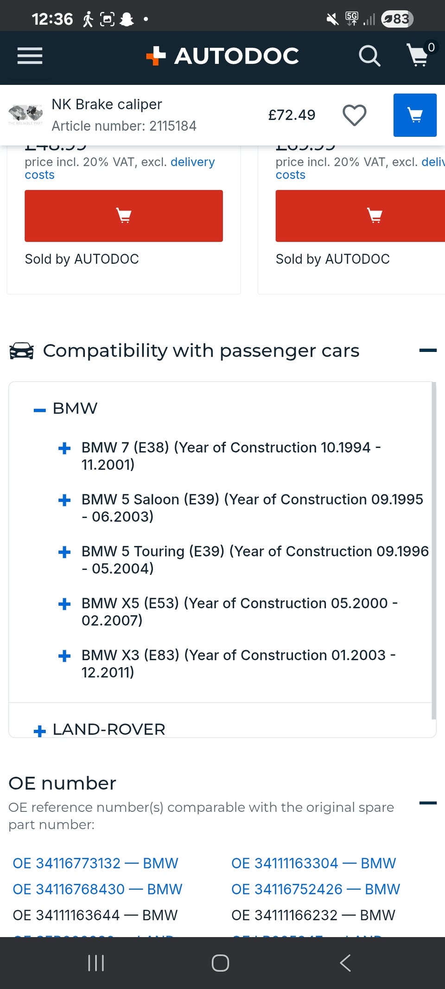Viewport: 445px width, 989px height.
Task: Open OE 34116773132 — BMW link
Action: pyautogui.click(x=95, y=863)
